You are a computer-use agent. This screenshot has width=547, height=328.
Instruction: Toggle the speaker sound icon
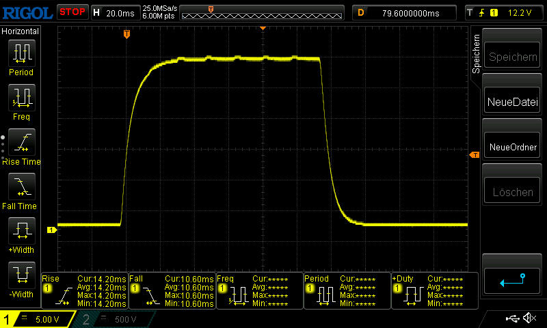pyautogui.click(x=529, y=318)
